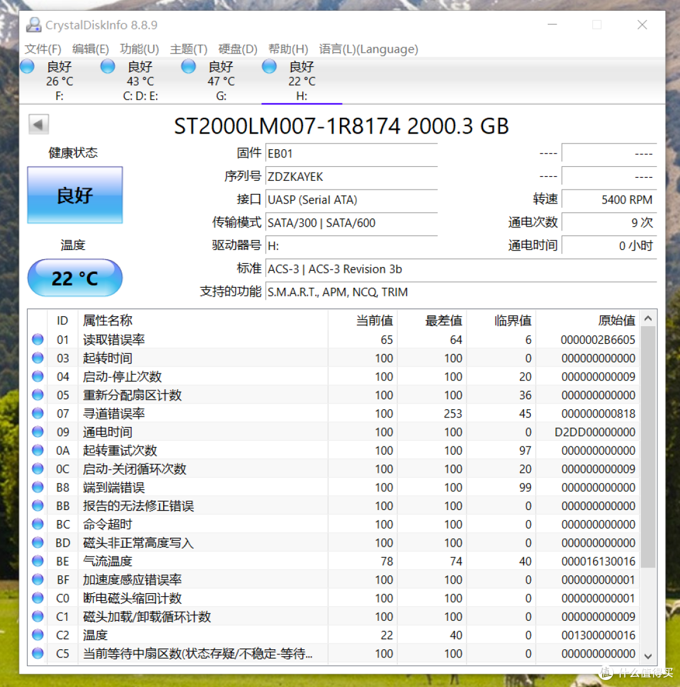The height and width of the screenshot is (687, 680).
Task: Click the 原始值 column header
Action: click(588, 321)
